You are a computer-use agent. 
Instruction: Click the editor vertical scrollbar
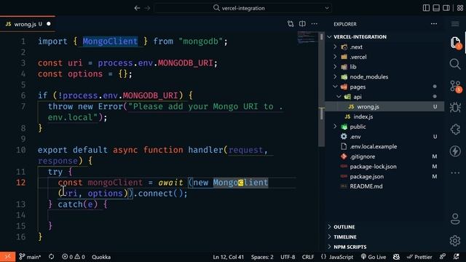pos(322,89)
